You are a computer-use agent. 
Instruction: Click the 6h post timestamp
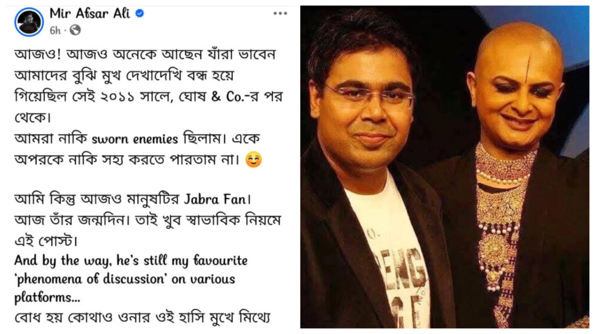(55, 30)
